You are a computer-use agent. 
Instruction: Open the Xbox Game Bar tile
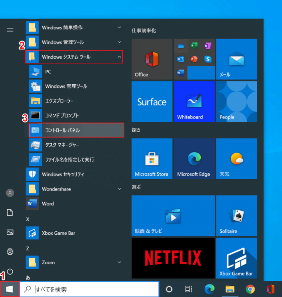[237, 258]
